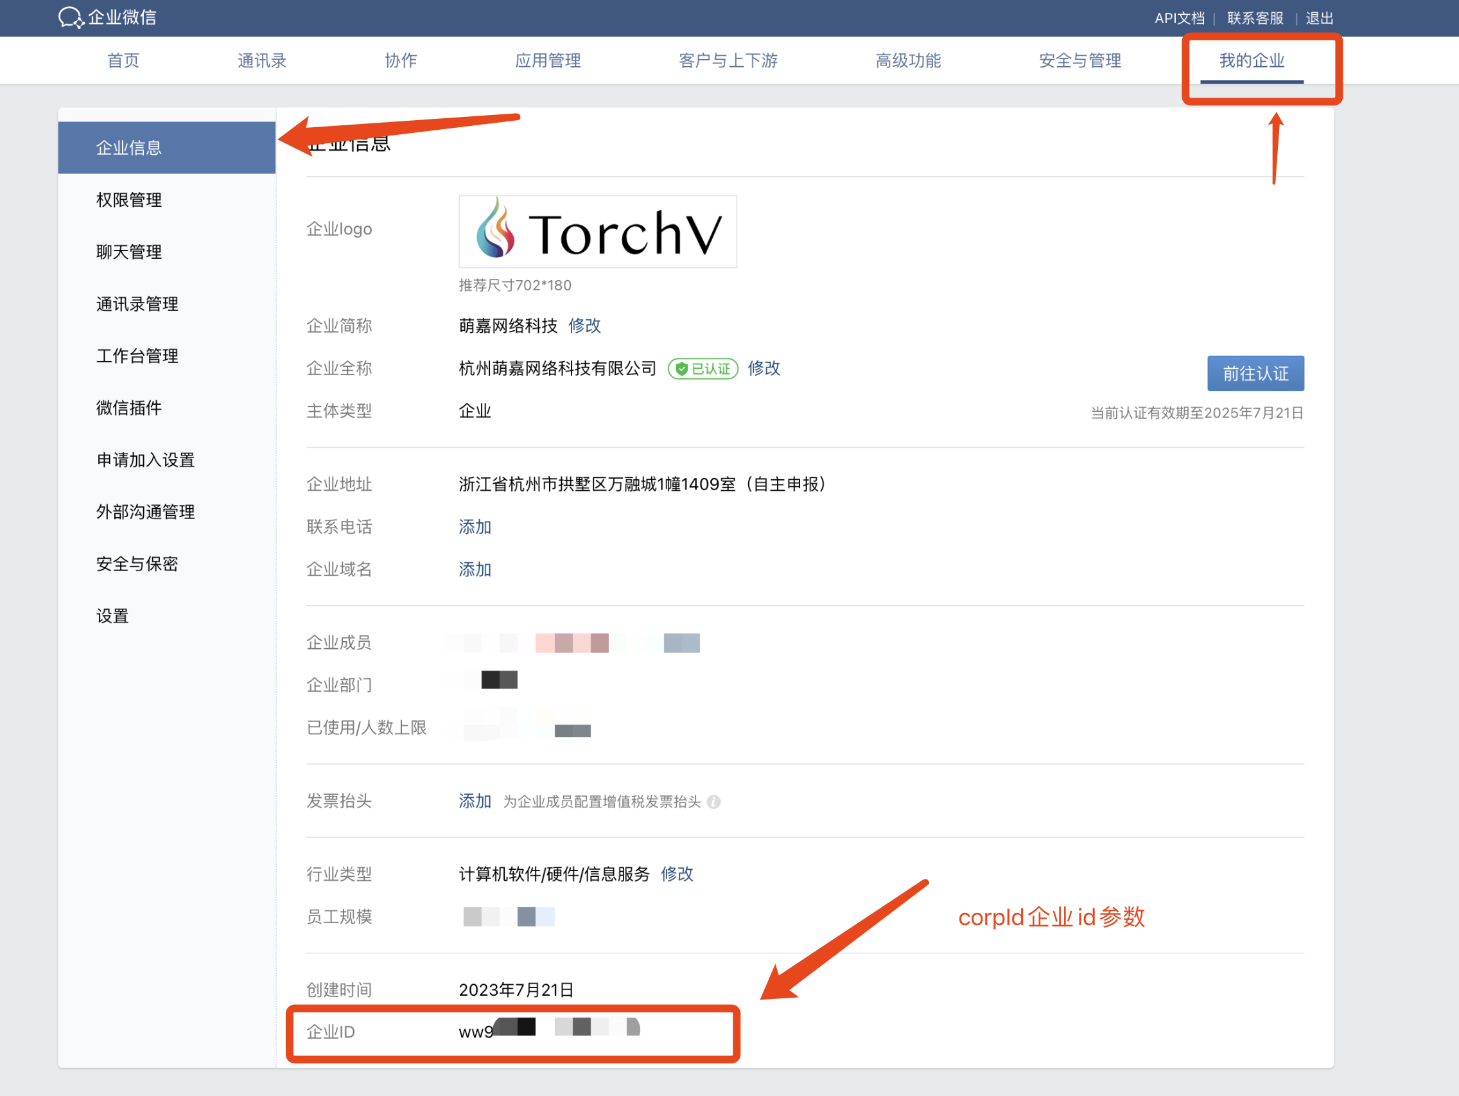
Task: Select the 我的企业 tab
Action: click(1251, 60)
